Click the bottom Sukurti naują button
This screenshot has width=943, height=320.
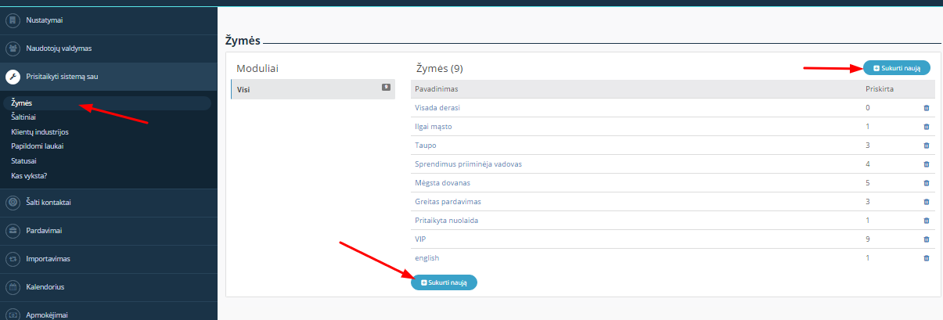pyautogui.click(x=444, y=282)
